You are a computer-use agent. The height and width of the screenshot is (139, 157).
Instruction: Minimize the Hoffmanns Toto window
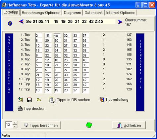(x=138, y=5)
